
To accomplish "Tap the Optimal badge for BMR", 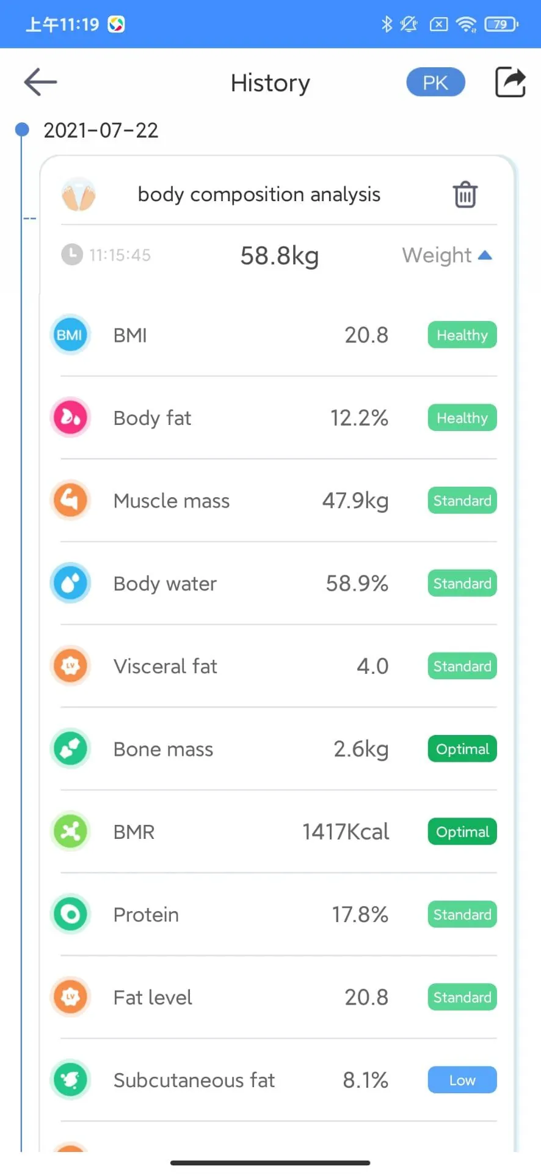I will [x=462, y=832].
